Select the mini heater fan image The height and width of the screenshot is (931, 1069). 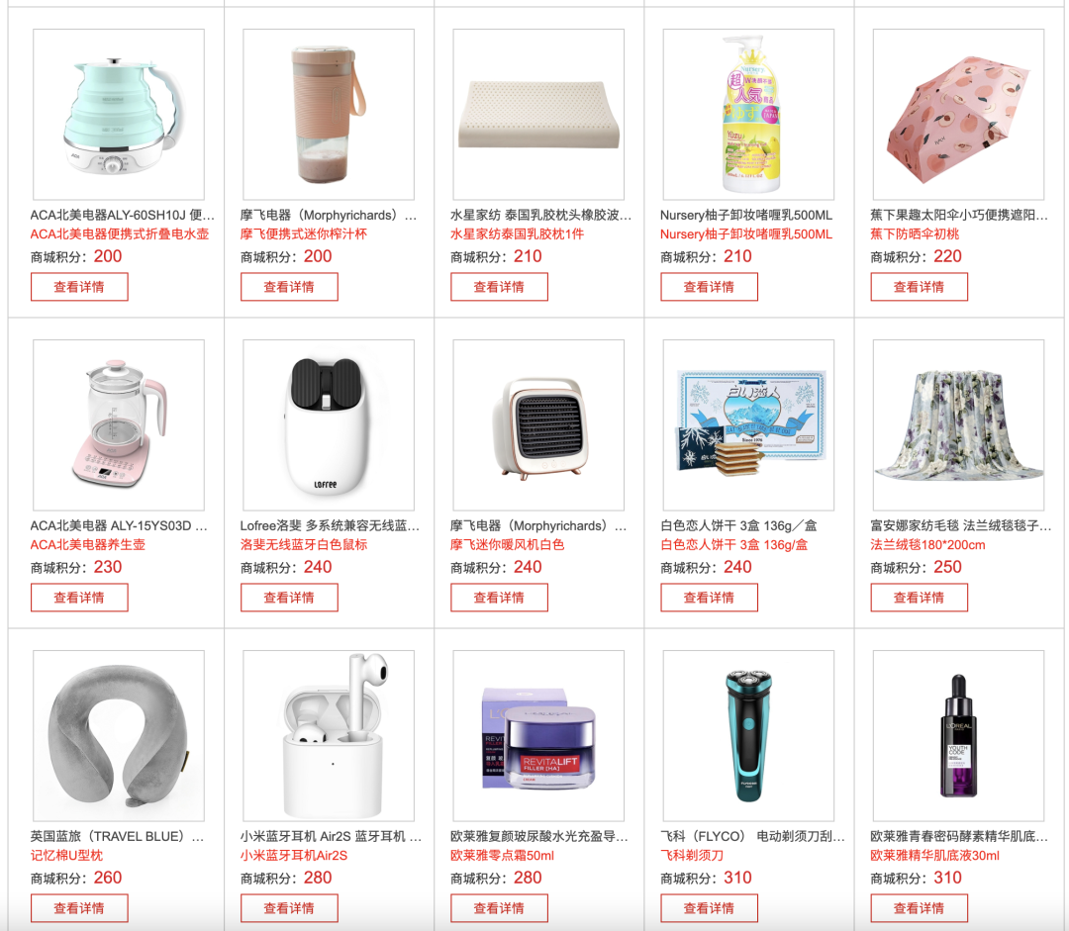click(x=538, y=425)
